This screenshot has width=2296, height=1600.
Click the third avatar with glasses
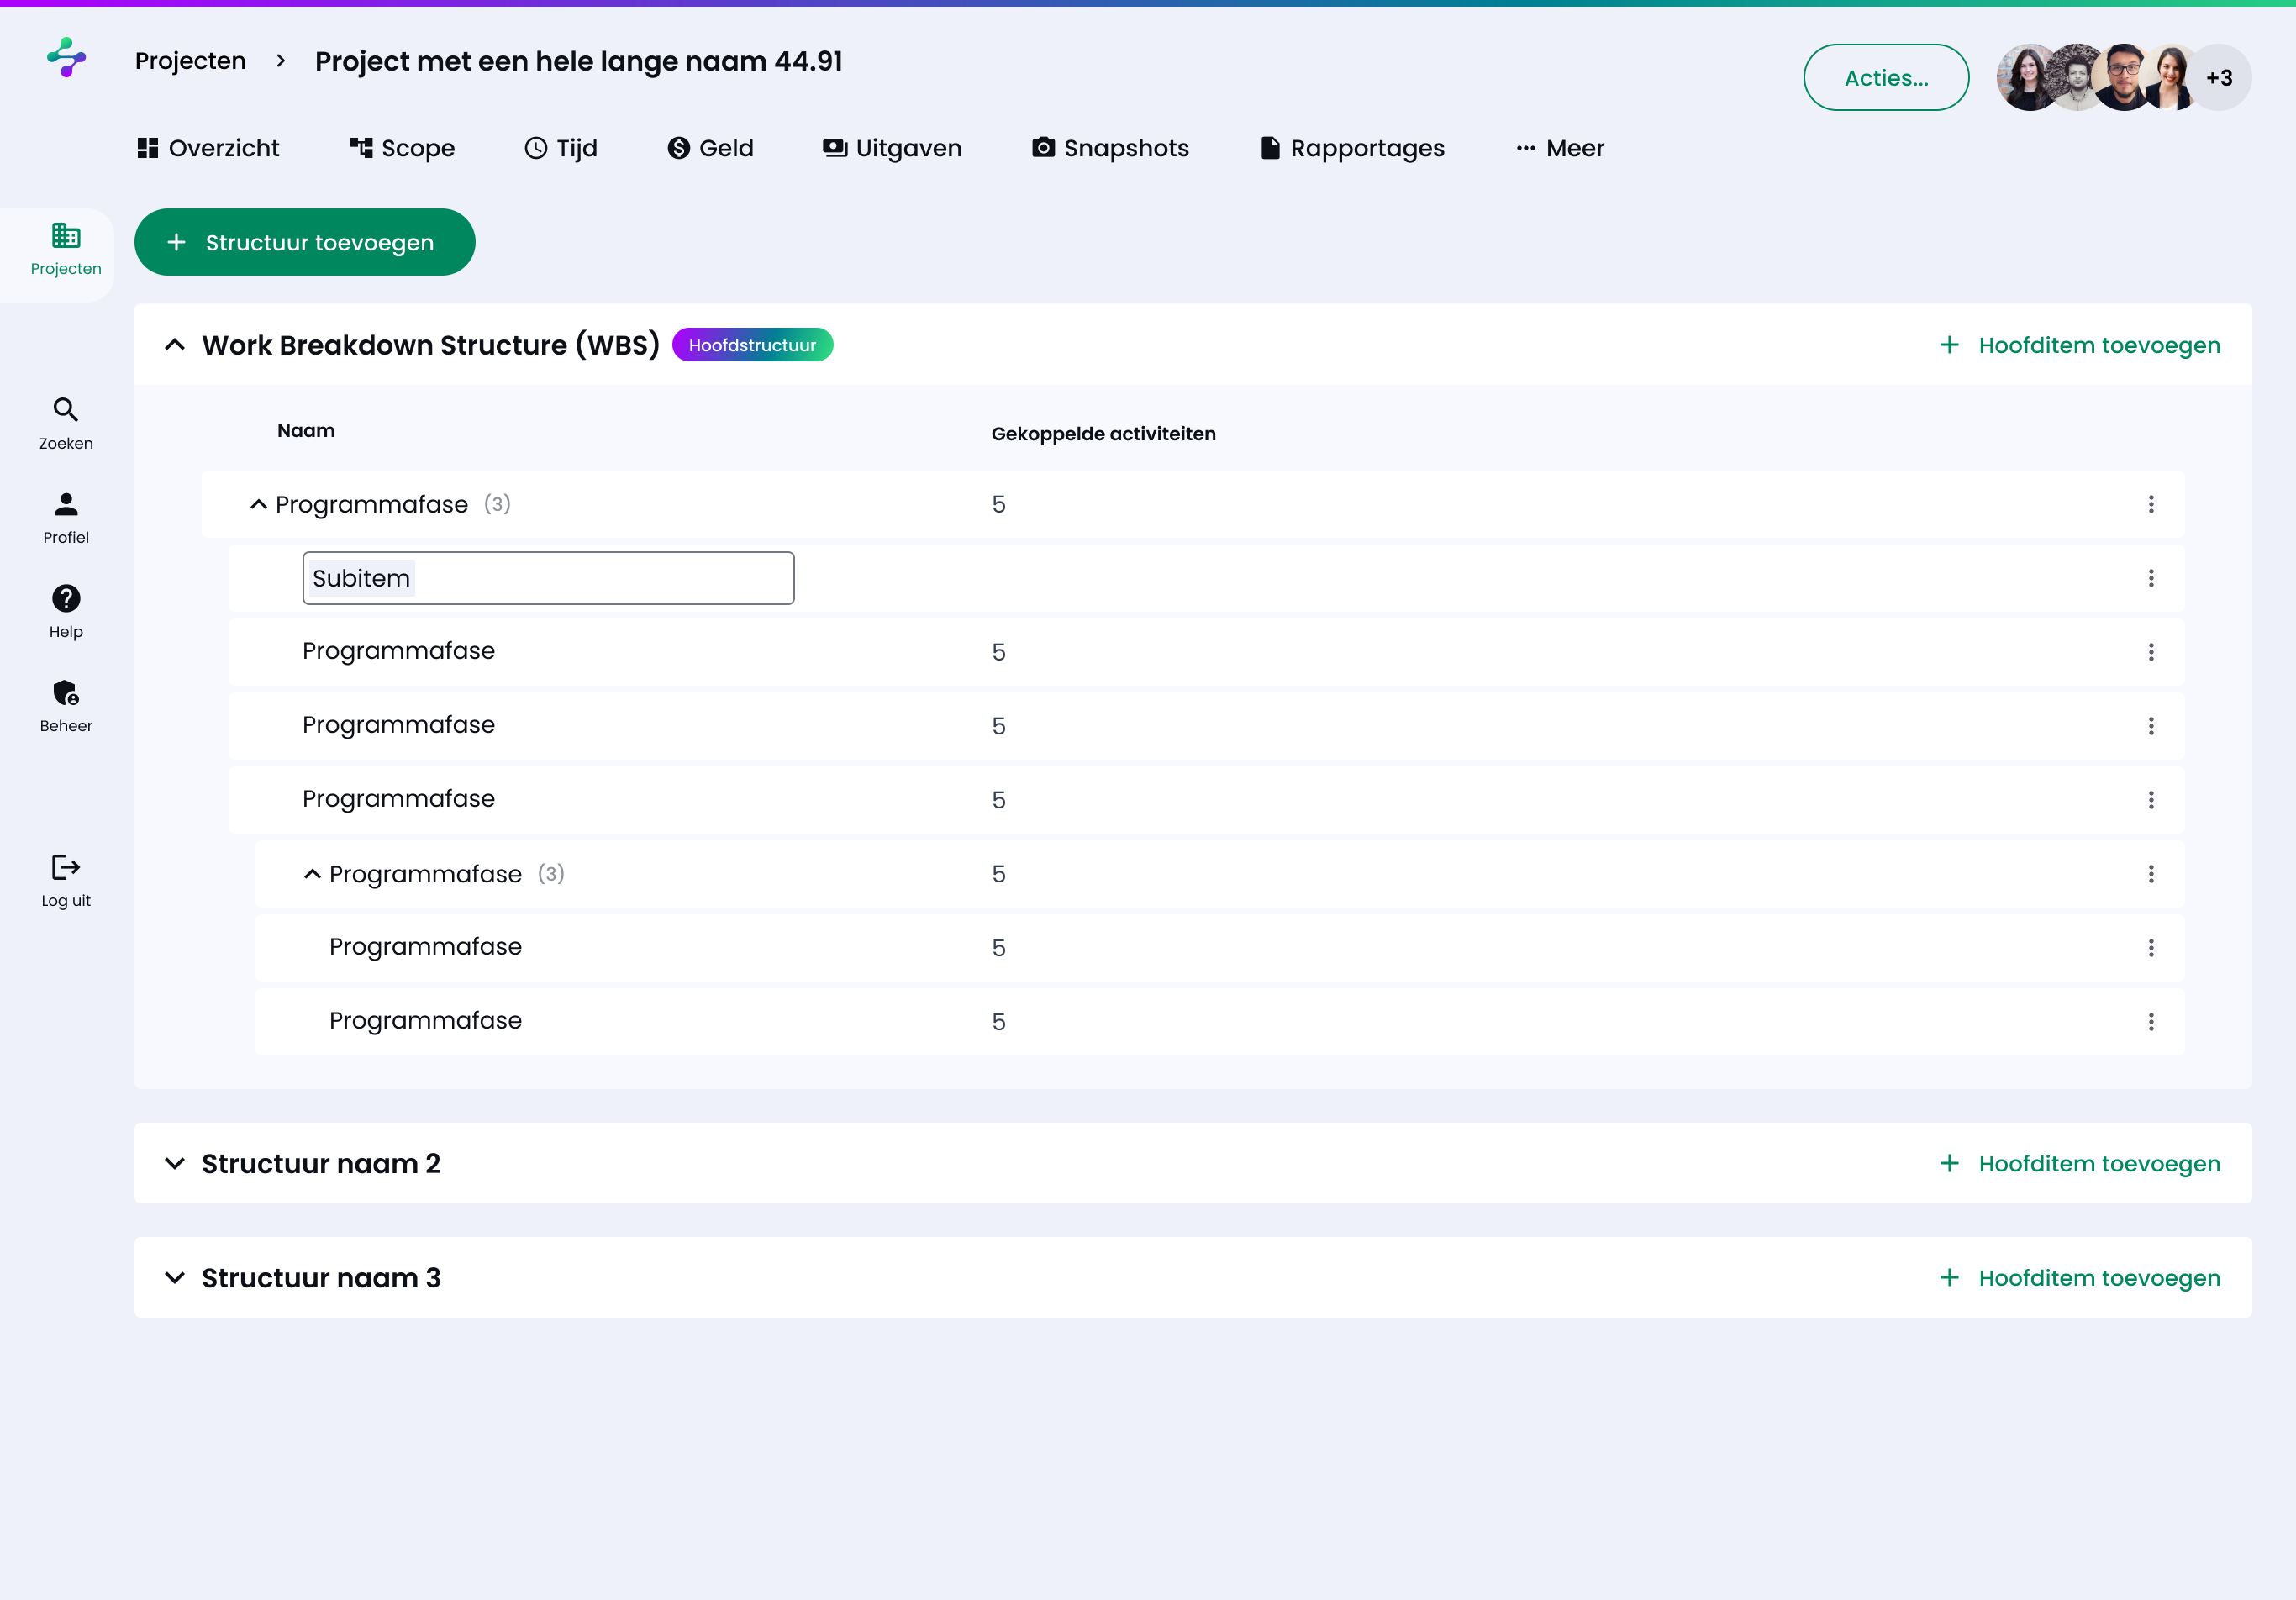point(2124,77)
